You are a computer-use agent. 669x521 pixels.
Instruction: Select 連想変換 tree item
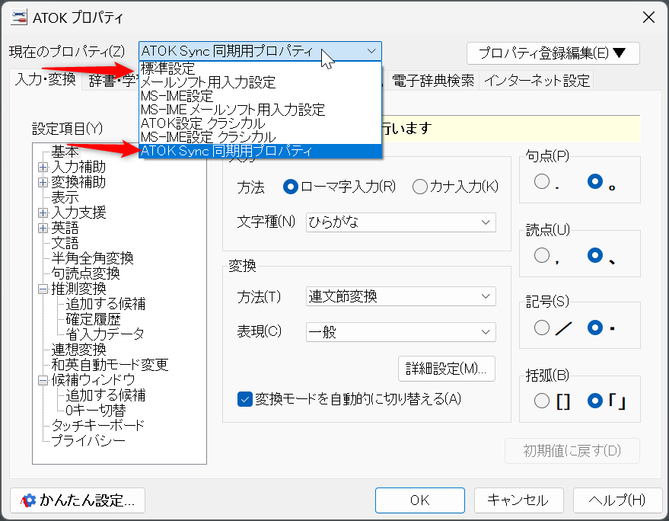tap(78, 350)
